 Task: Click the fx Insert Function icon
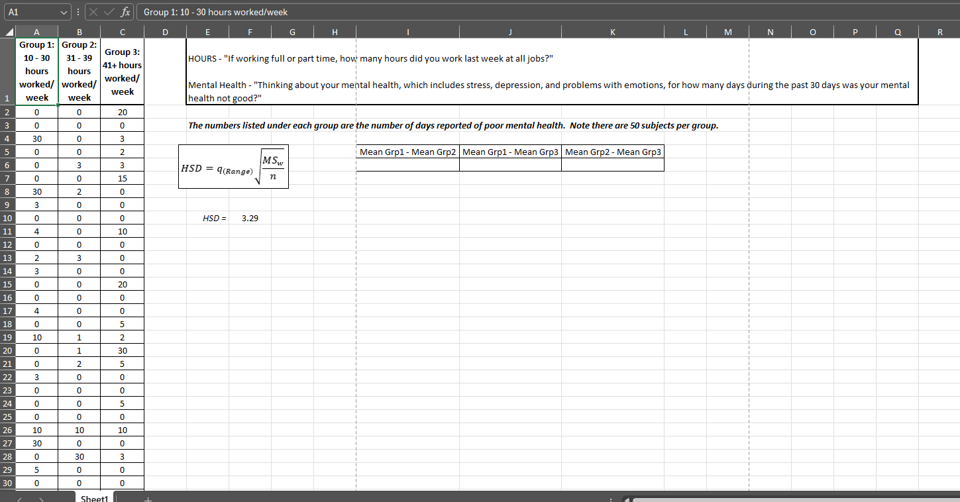[x=125, y=12]
